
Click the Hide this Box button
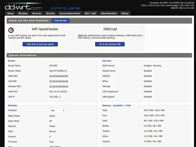pyautogui.click(x=61, y=21)
